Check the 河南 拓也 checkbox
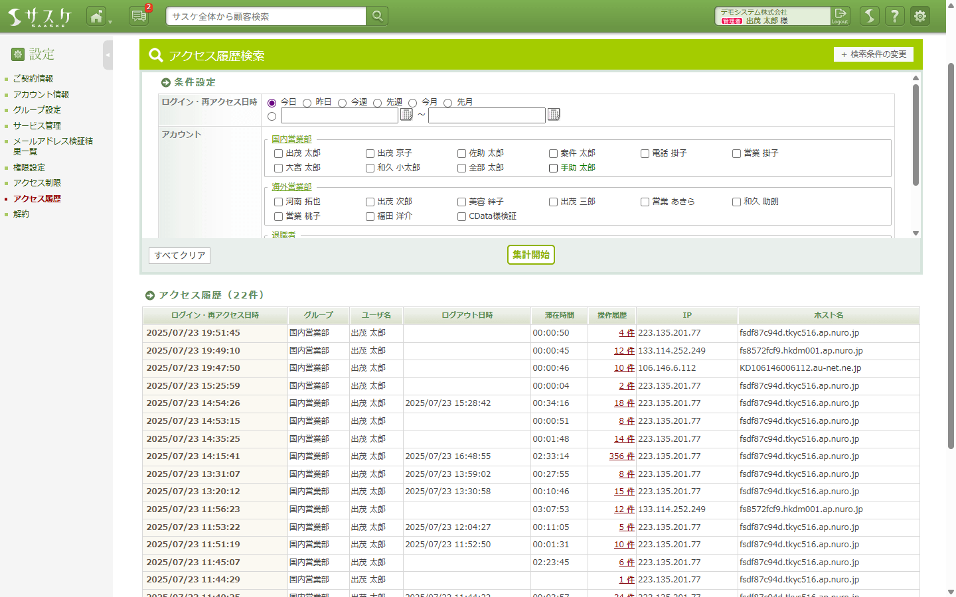 click(279, 202)
